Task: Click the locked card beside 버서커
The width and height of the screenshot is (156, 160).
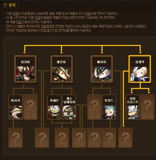Action: pyautogui.click(x=30, y=107)
